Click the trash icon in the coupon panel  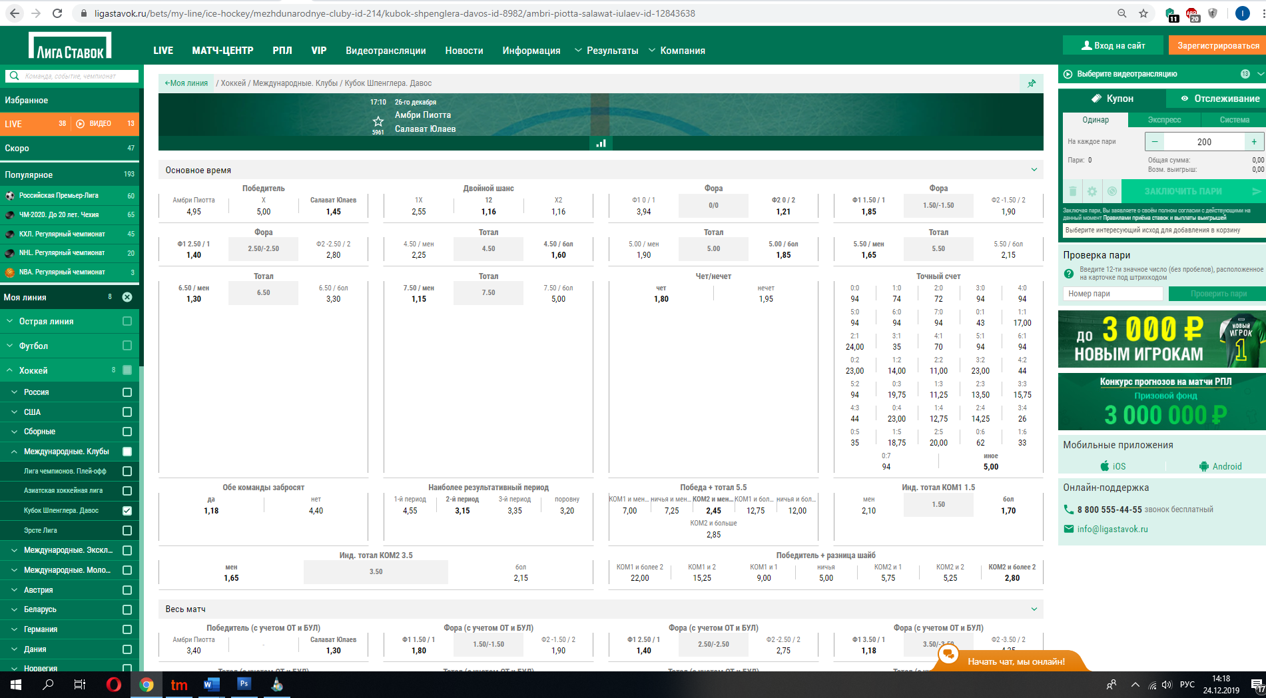pyautogui.click(x=1072, y=192)
